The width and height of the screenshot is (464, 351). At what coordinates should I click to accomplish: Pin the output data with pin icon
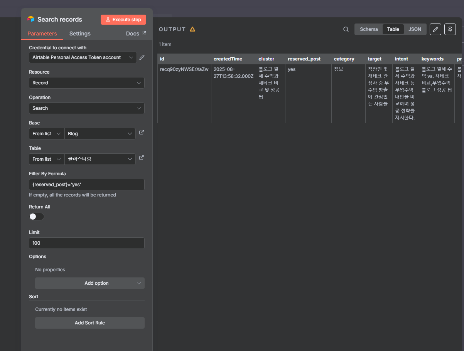[450, 29]
